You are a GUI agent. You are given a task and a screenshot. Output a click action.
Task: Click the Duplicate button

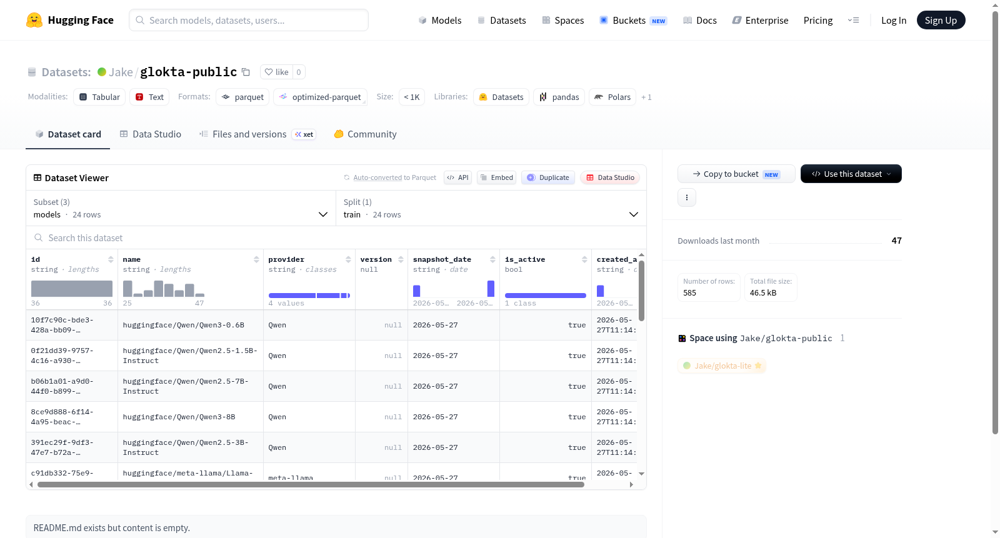[547, 177]
